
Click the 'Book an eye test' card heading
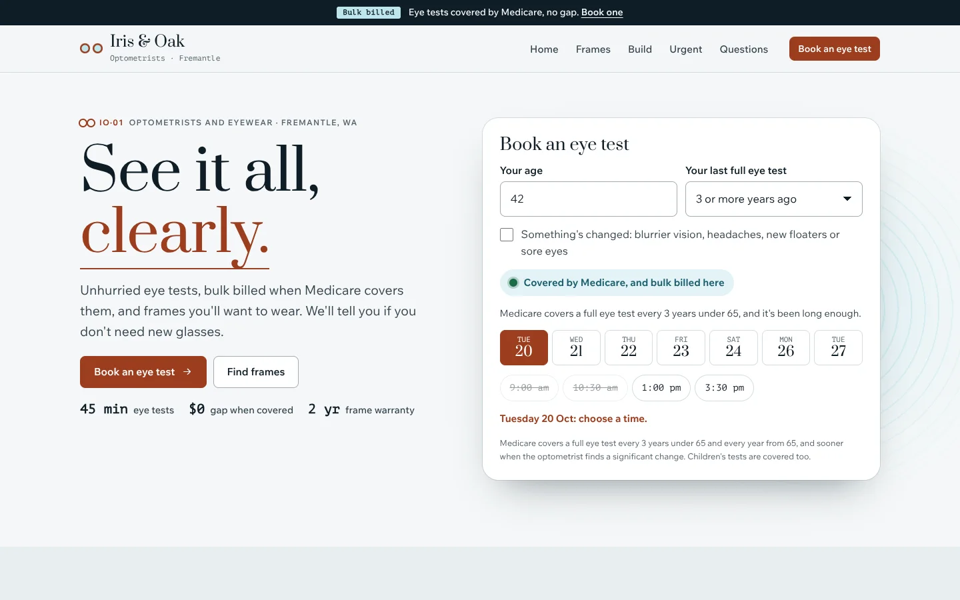click(564, 144)
